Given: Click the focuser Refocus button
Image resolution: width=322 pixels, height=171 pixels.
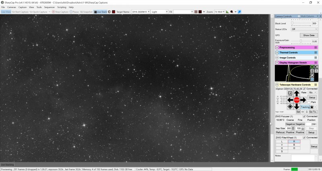Looking at the screenshot, I should (x=280, y=132).
